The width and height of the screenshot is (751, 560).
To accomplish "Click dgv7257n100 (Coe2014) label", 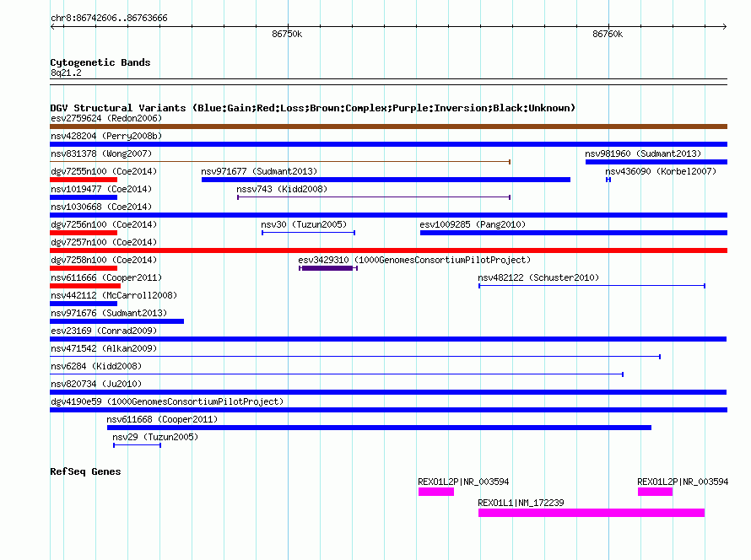I will [104, 242].
